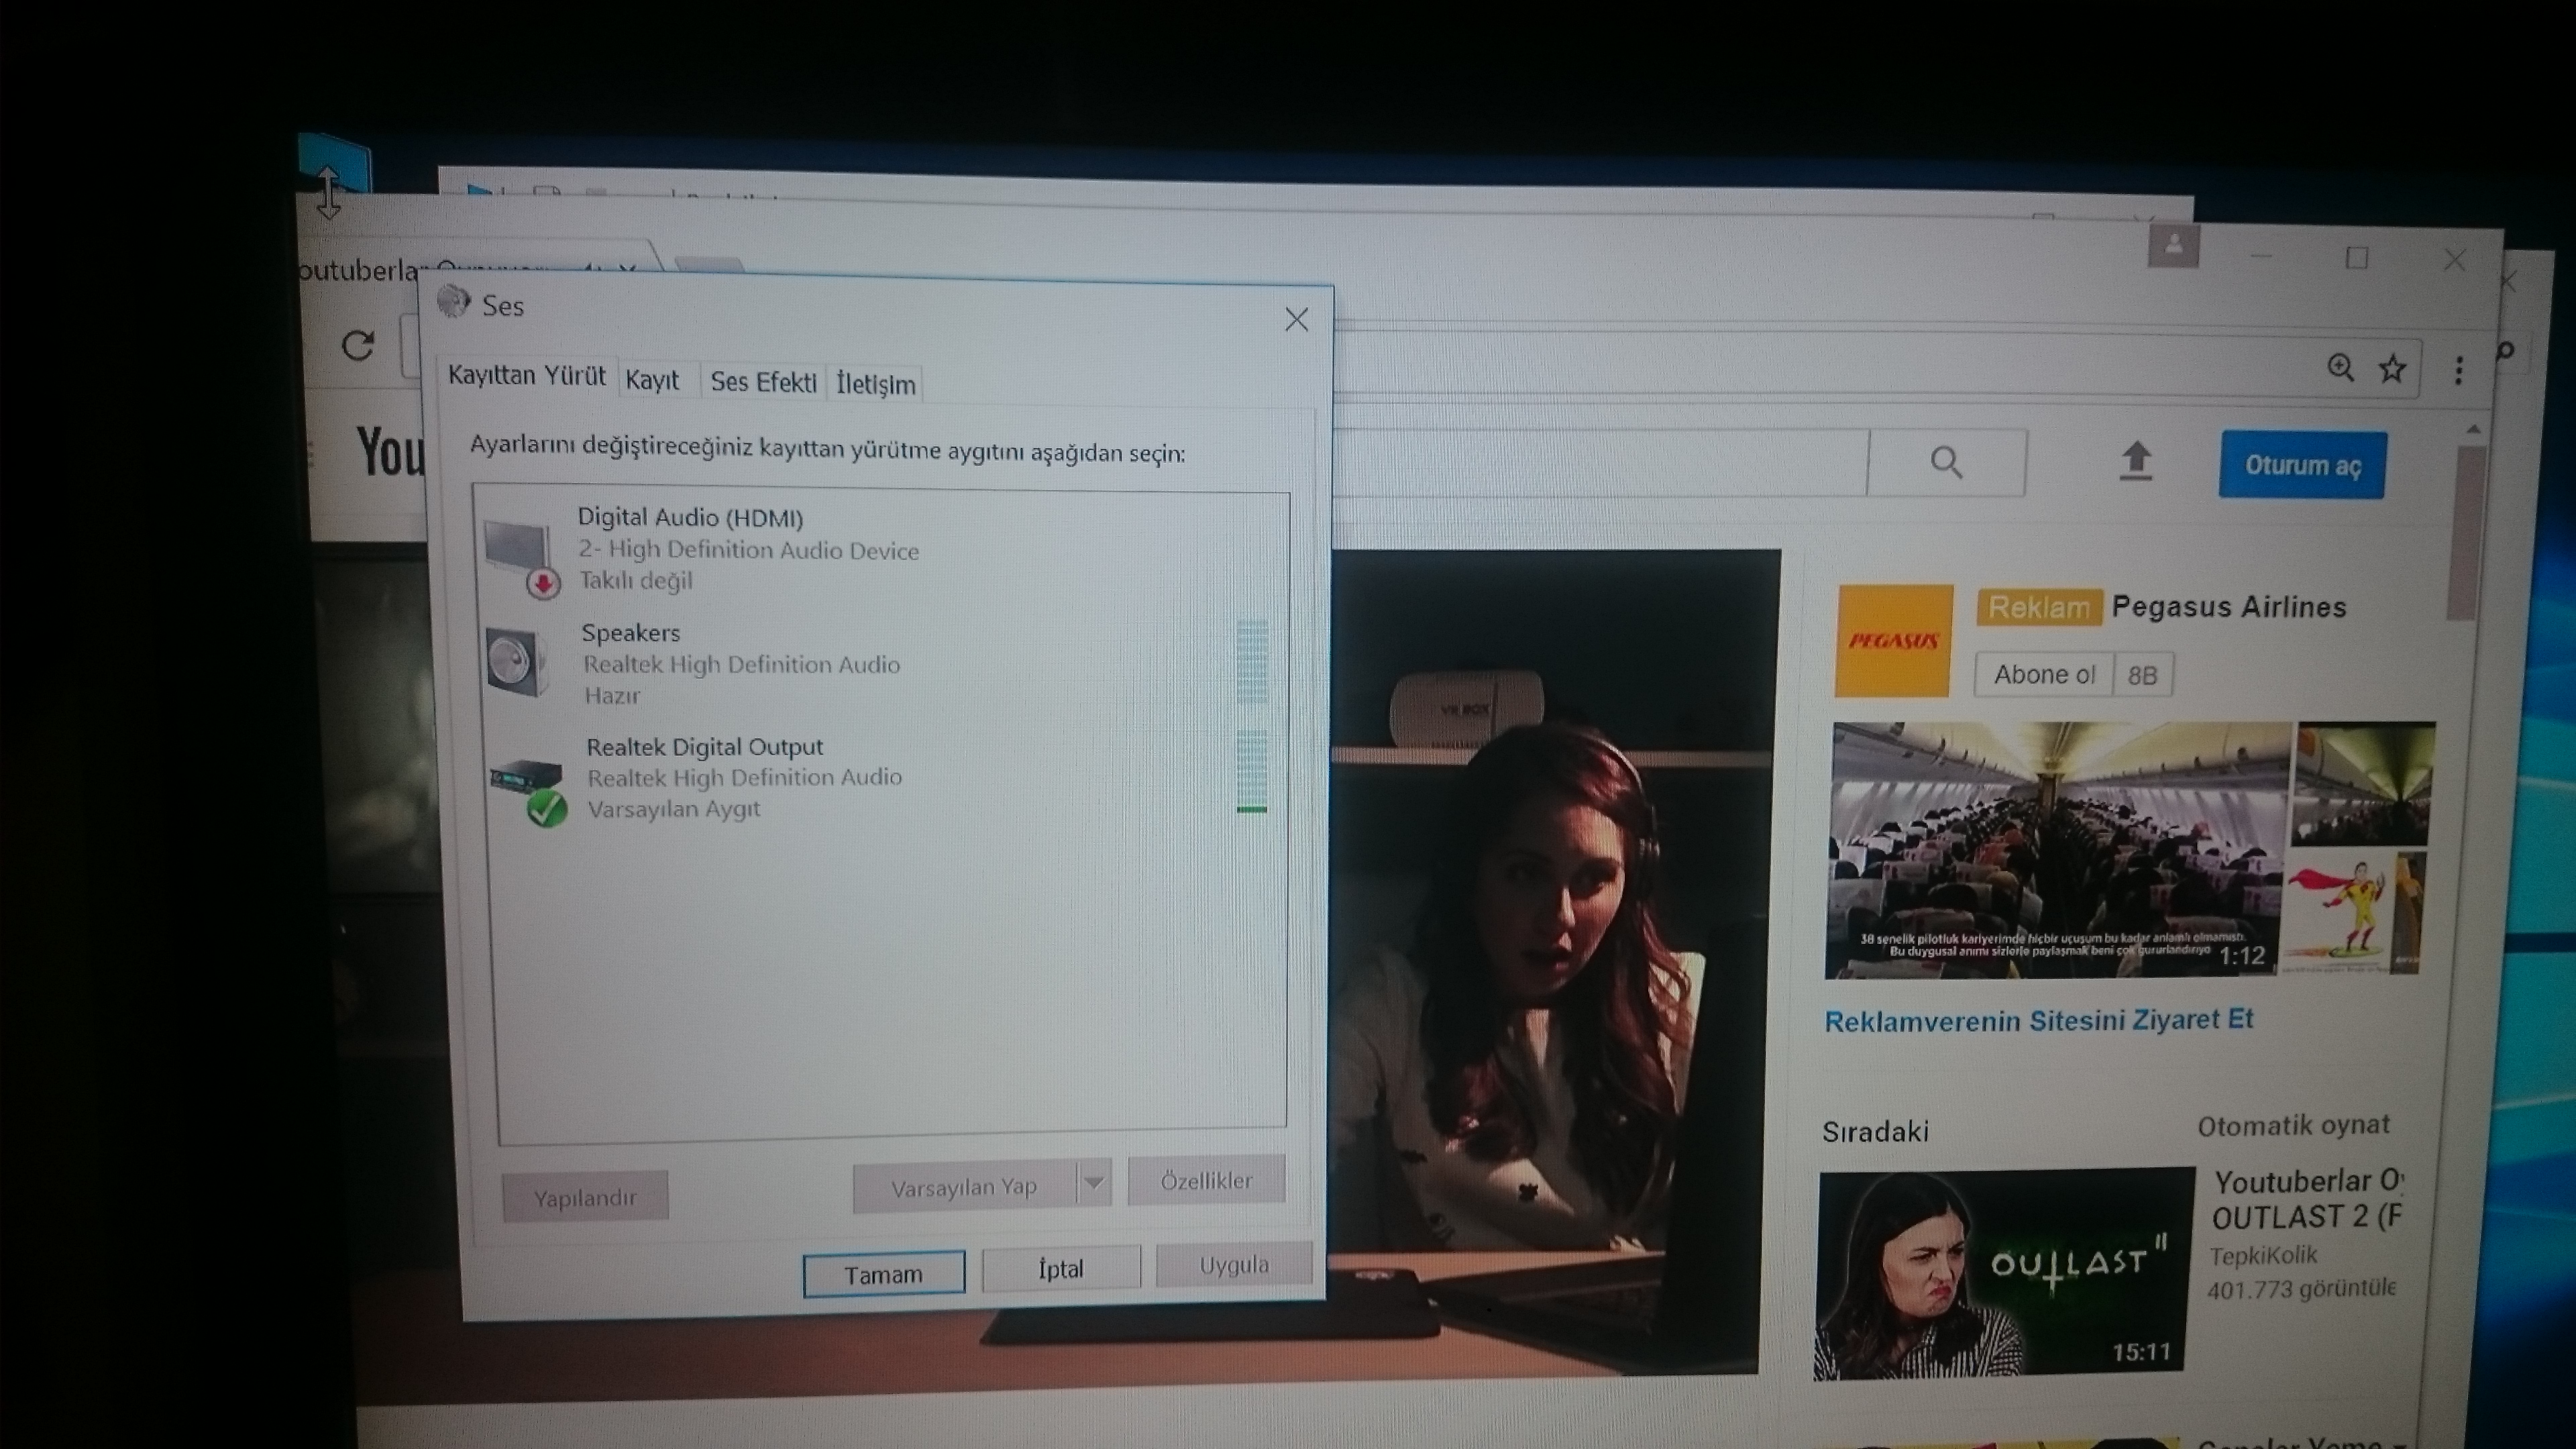Open dropdown arrow next to Varsayılan Yap

point(1094,1183)
